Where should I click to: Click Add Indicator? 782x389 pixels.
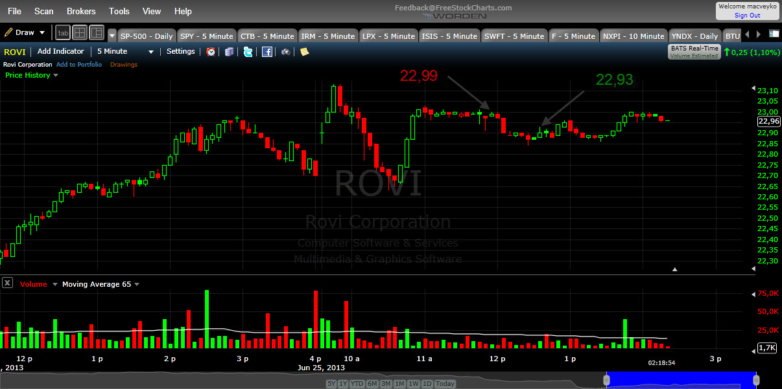61,51
